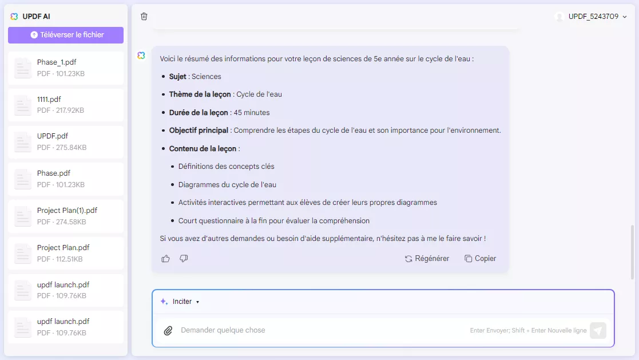Click the AI avatar beside the response
Screen dimensions: 639x360
coord(141,54)
